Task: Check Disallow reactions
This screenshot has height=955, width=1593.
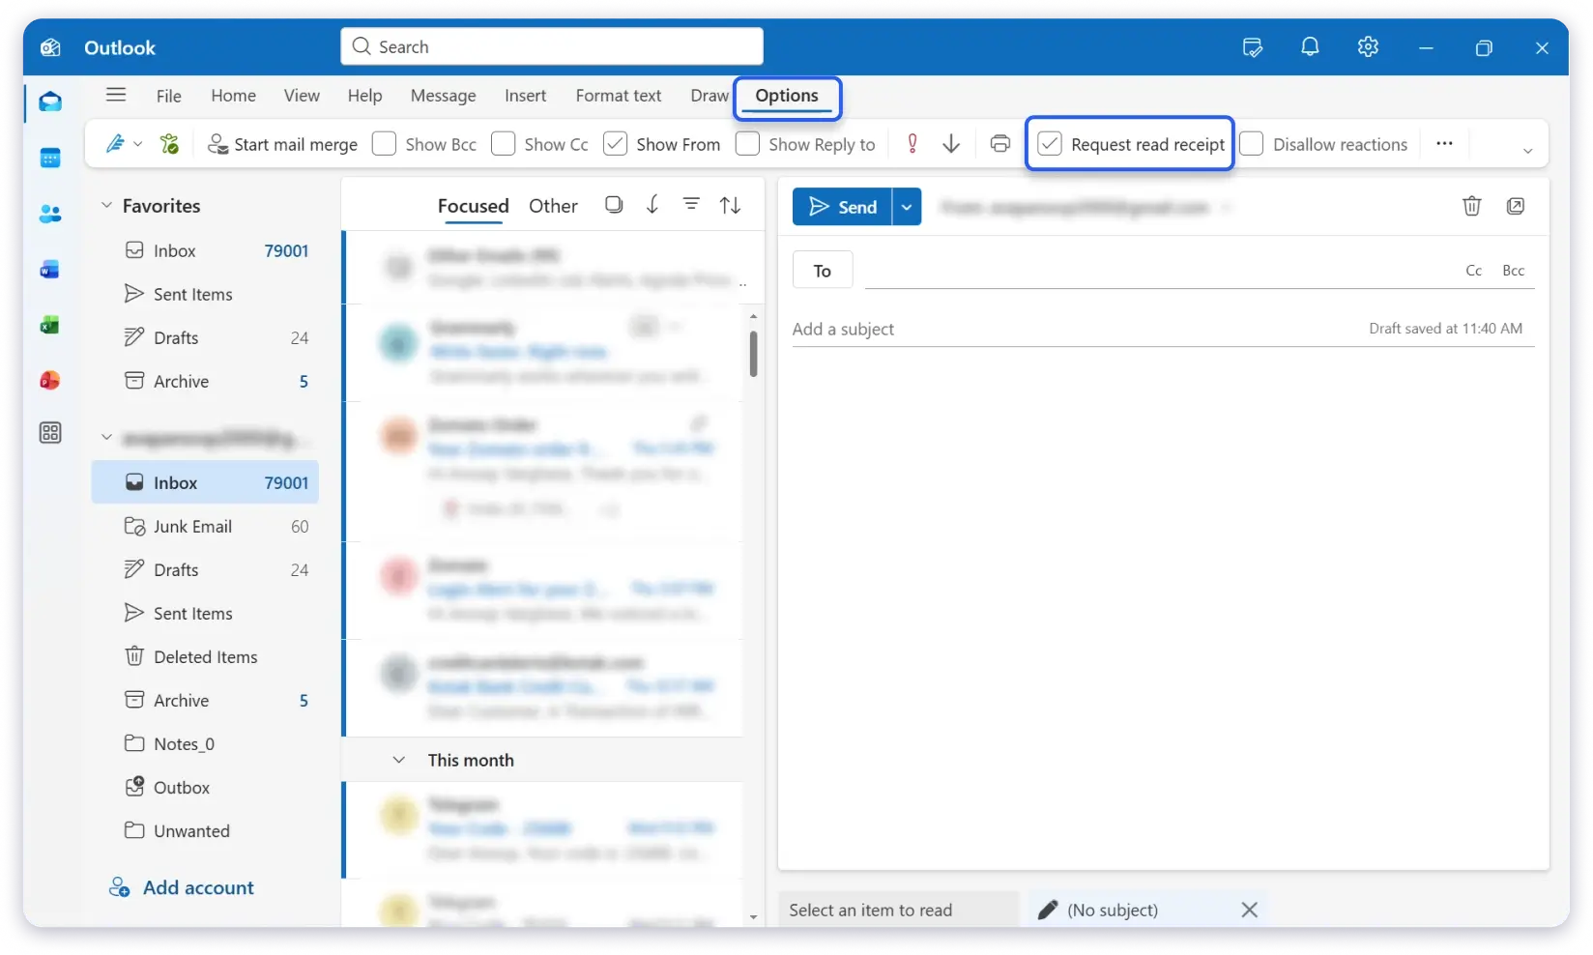Action: click(1252, 144)
